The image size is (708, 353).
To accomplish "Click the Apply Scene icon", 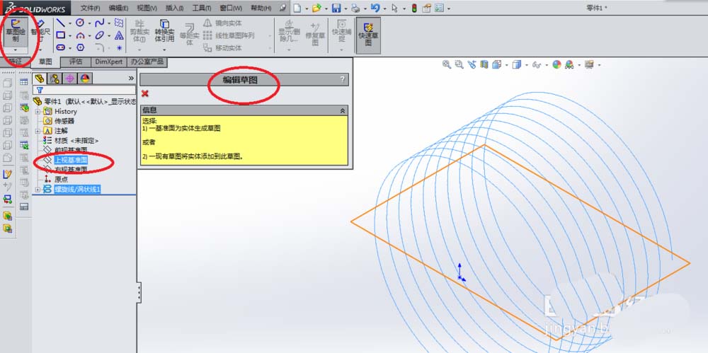I will click(569, 64).
